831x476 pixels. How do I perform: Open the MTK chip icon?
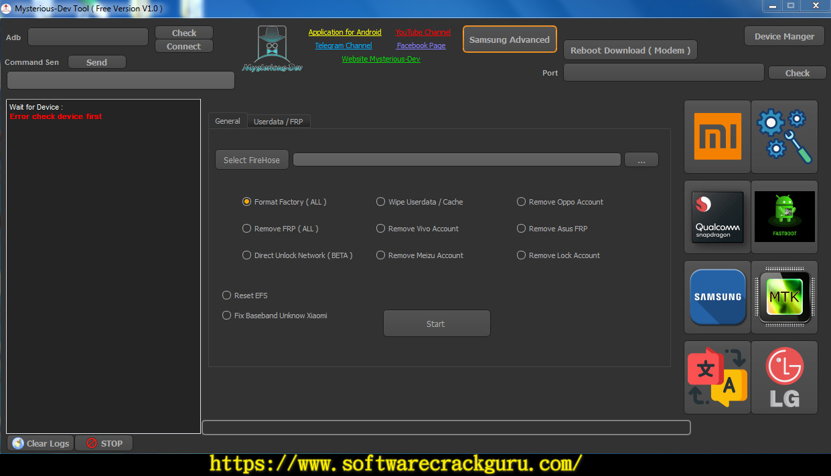(784, 297)
